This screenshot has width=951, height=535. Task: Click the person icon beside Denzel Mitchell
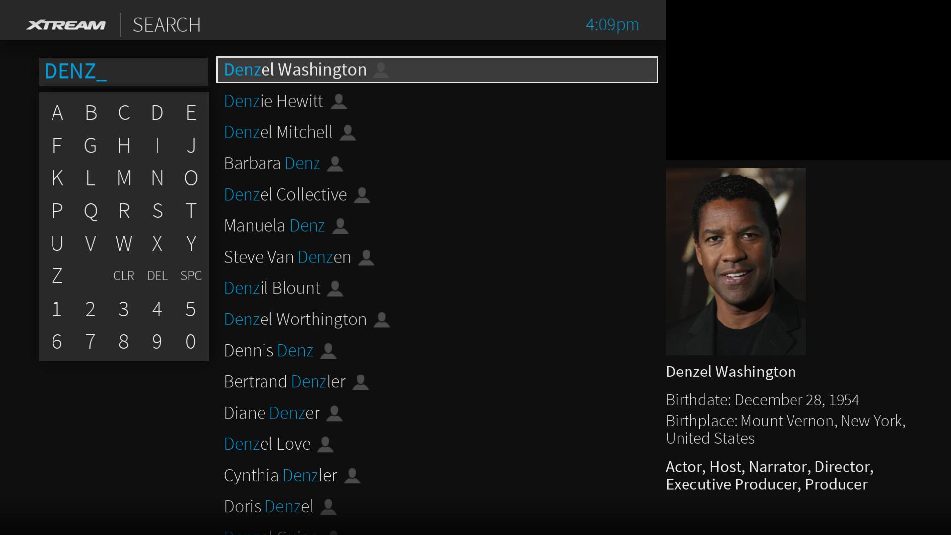[348, 133]
